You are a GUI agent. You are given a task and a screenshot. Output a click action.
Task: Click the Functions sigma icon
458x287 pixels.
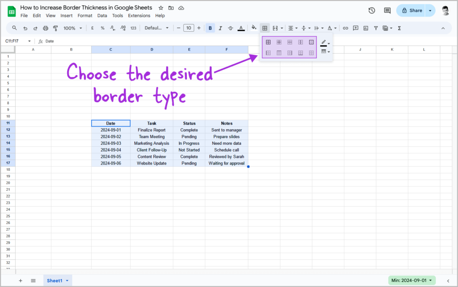click(x=399, y=28)
